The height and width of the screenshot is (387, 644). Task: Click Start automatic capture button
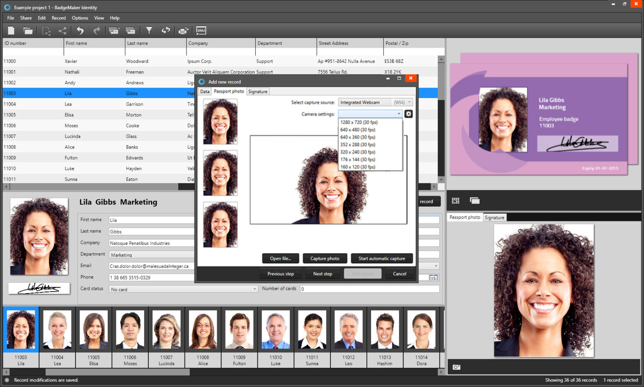(x=382, y=258)
